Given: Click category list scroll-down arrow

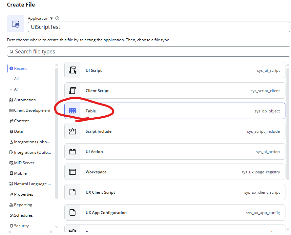Looking at the screenshot, I should pos(57,227).
